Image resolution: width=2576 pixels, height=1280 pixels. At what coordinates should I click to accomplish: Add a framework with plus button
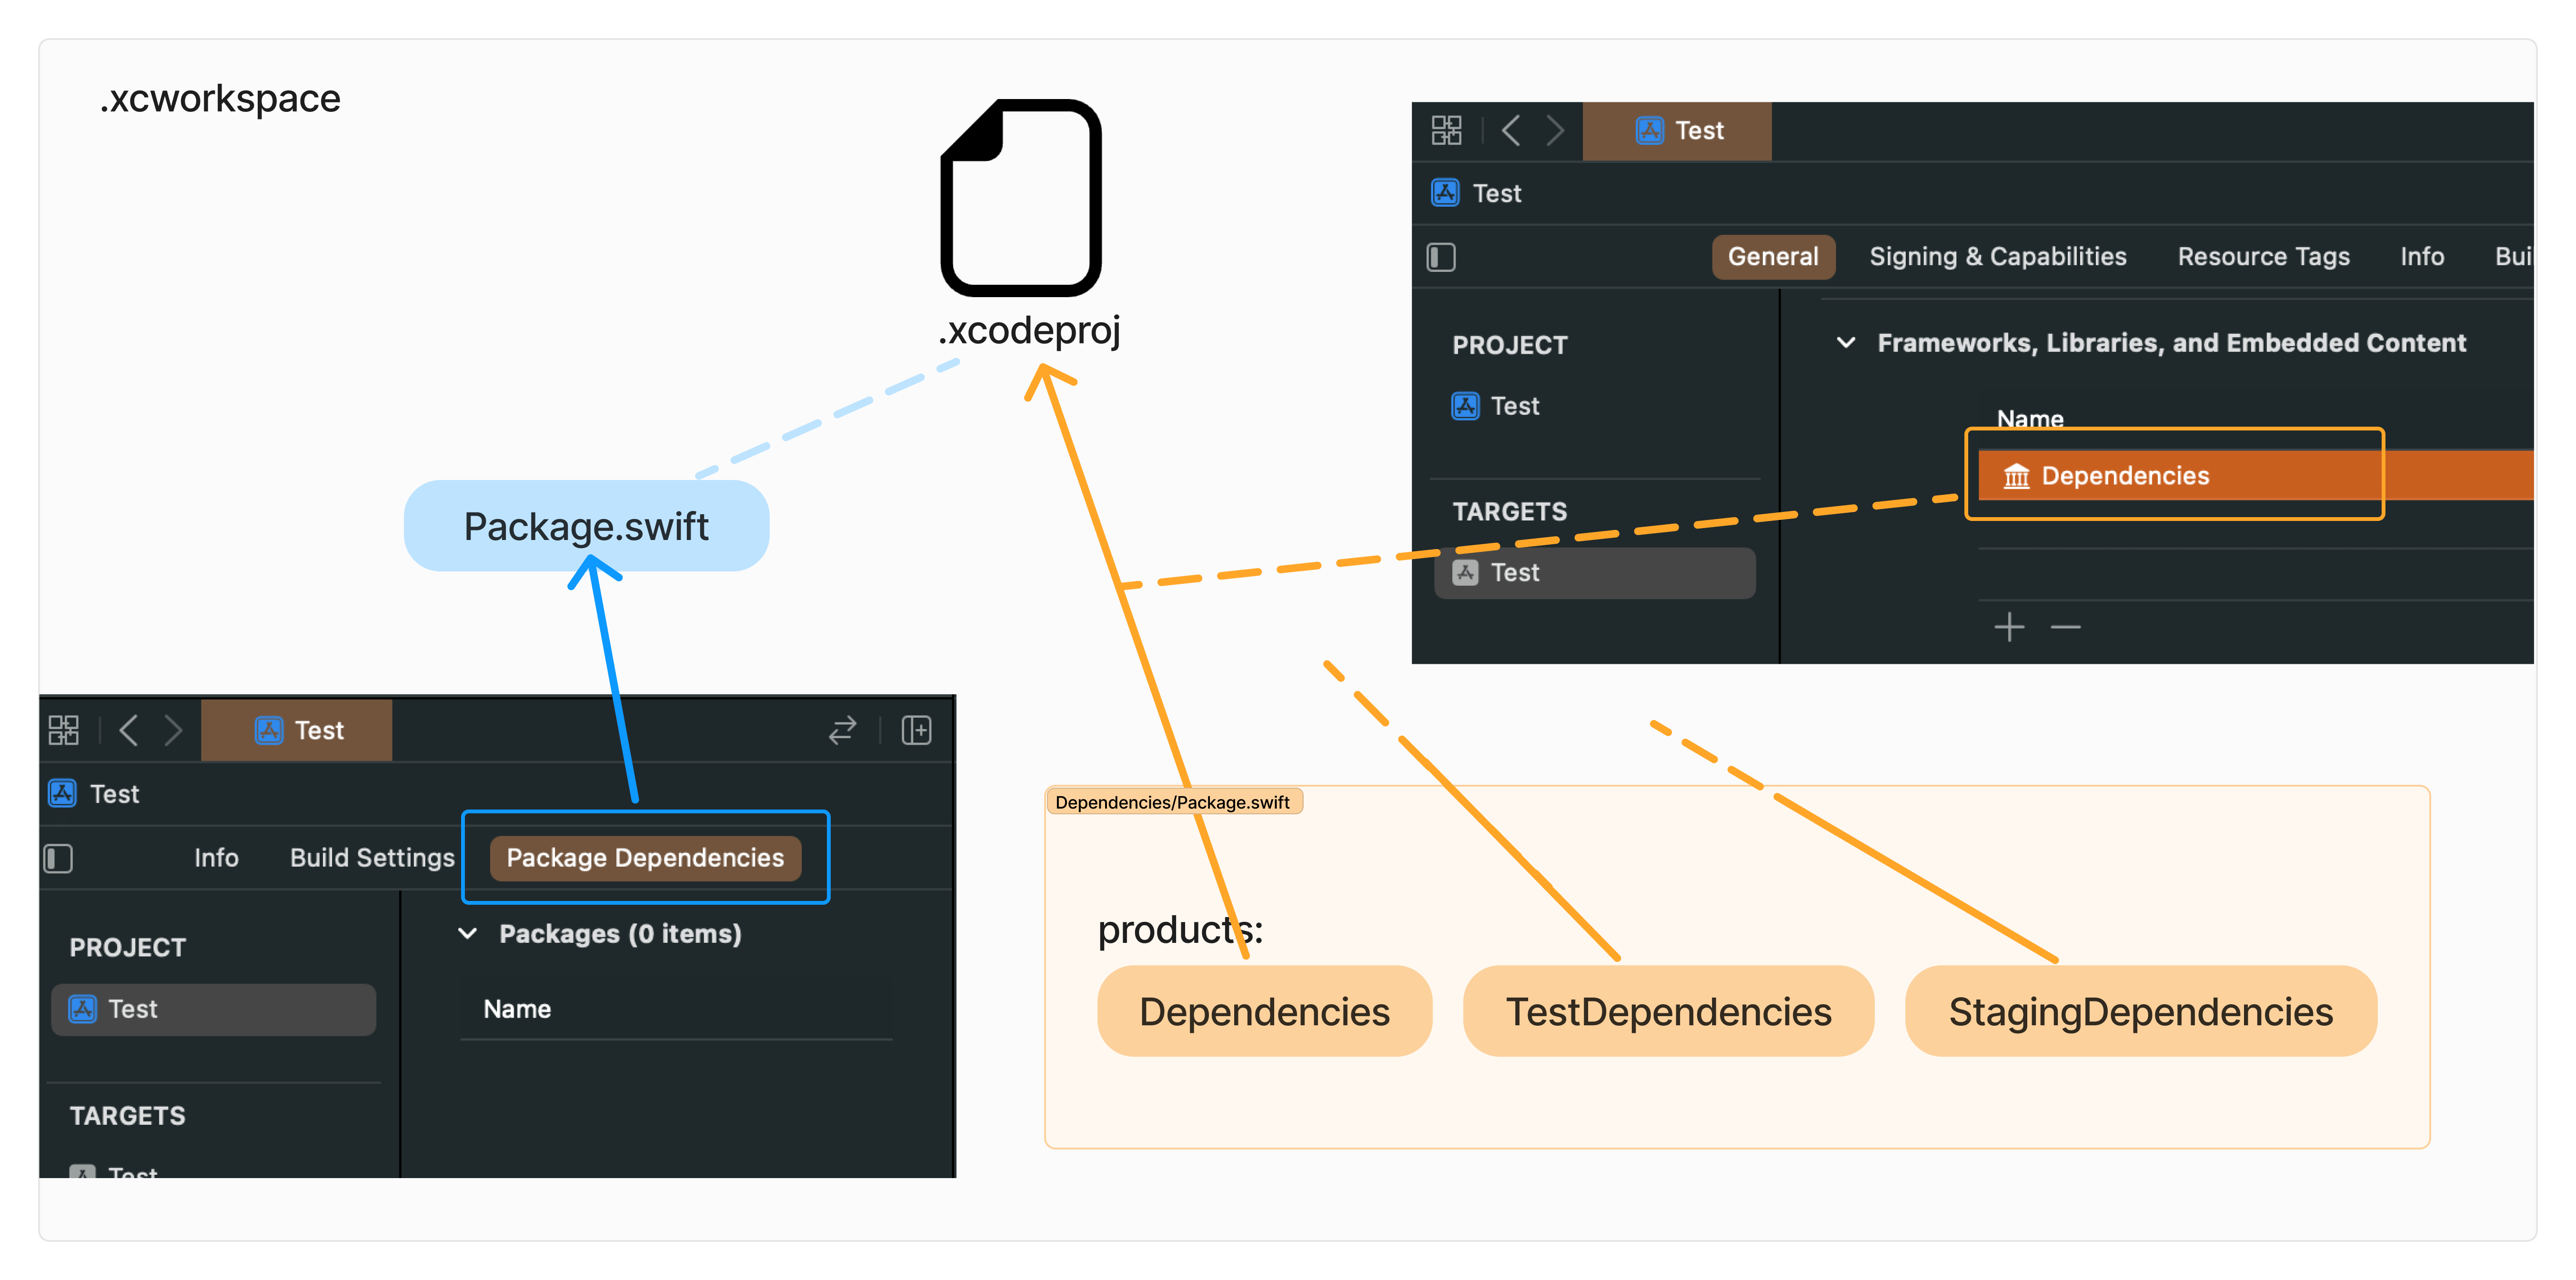pos(2009,627)
